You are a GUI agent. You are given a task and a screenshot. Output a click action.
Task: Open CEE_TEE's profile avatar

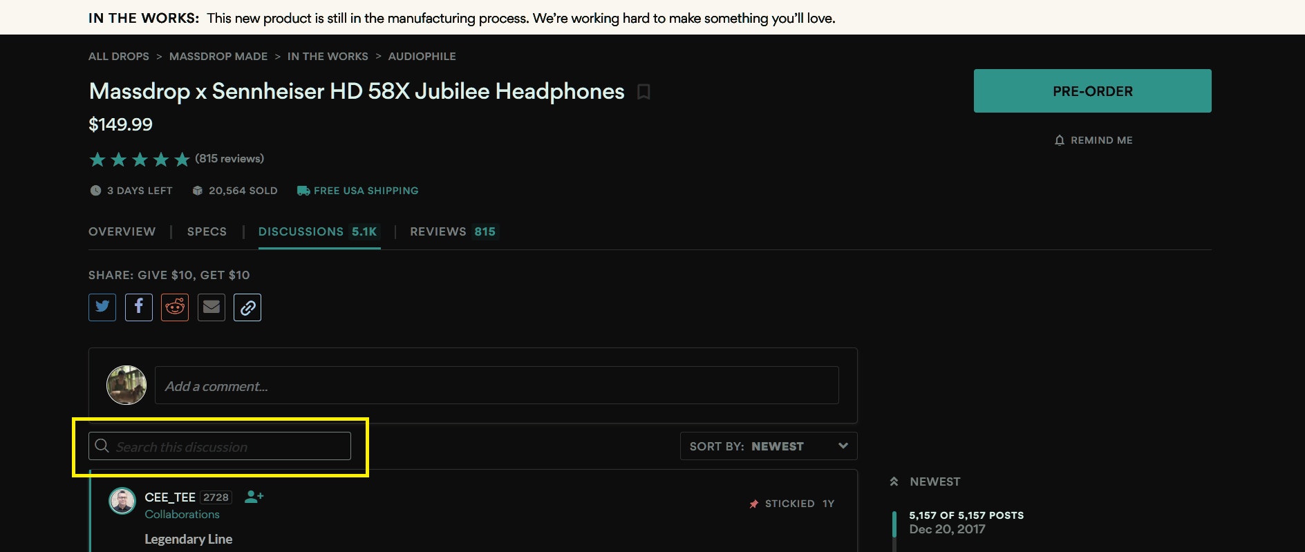point(123,501)
